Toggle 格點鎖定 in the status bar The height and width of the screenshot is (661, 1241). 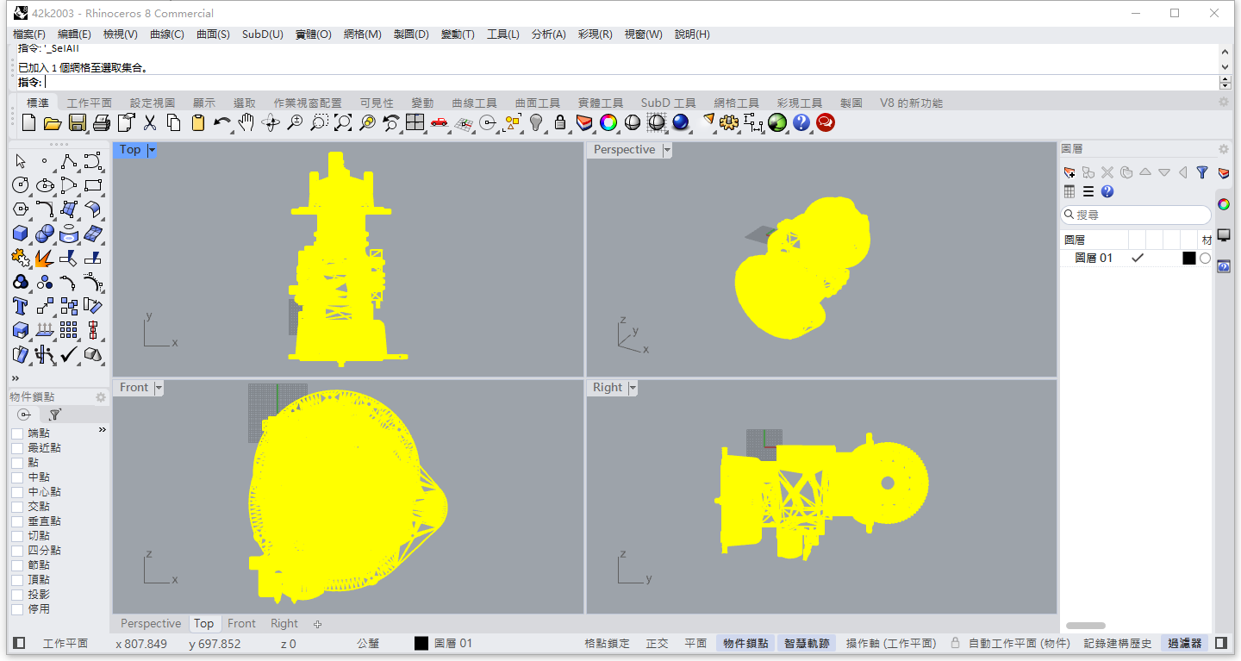(607, 643)
